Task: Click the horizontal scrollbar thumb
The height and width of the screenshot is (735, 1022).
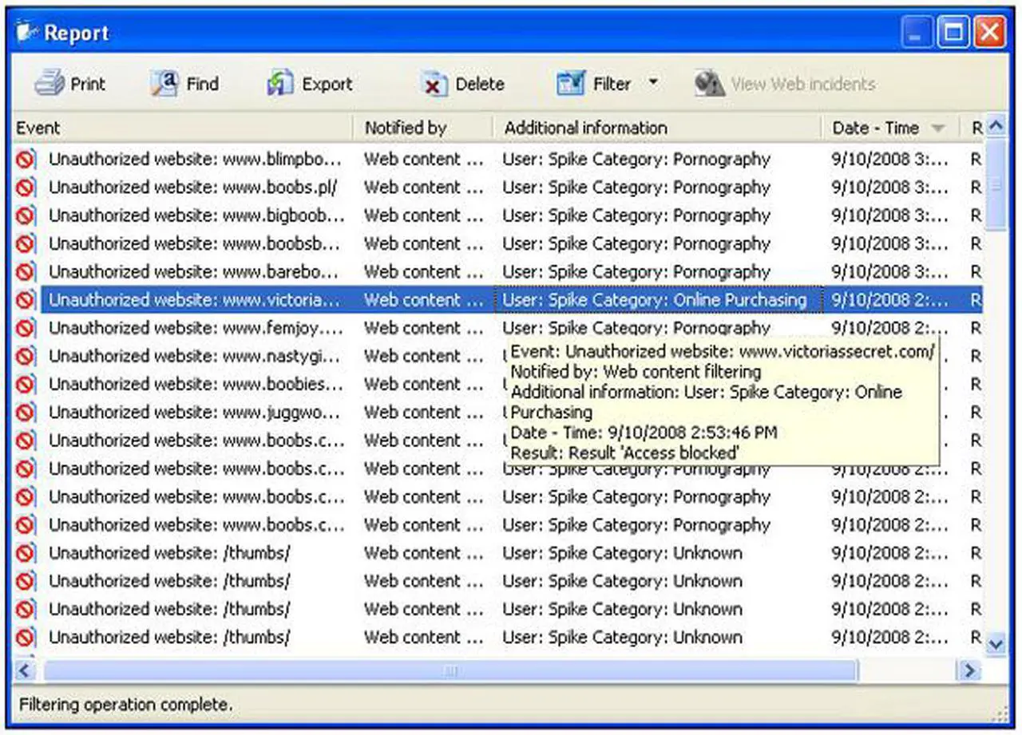Action: [451, 670]
